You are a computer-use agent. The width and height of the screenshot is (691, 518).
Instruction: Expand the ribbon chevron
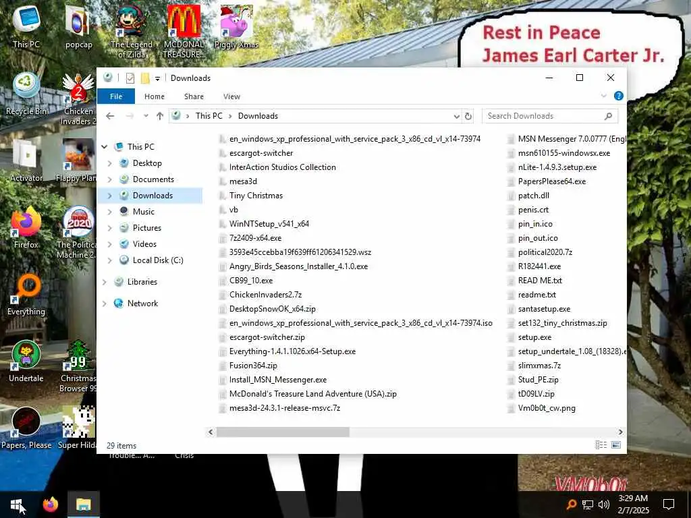point(604,96)
